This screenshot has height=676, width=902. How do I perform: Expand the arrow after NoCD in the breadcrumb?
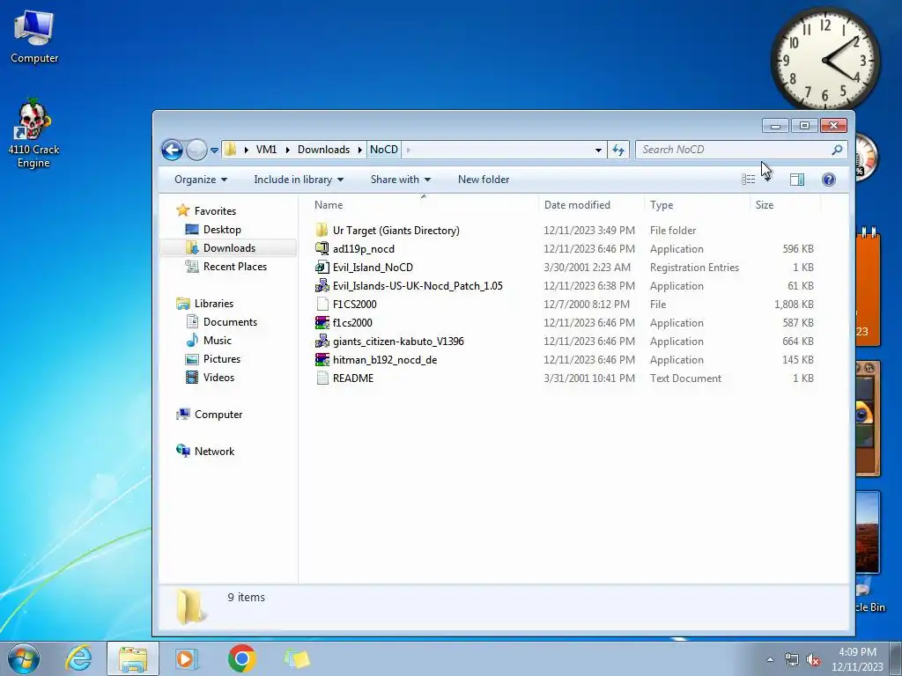[x=408, y=150]
